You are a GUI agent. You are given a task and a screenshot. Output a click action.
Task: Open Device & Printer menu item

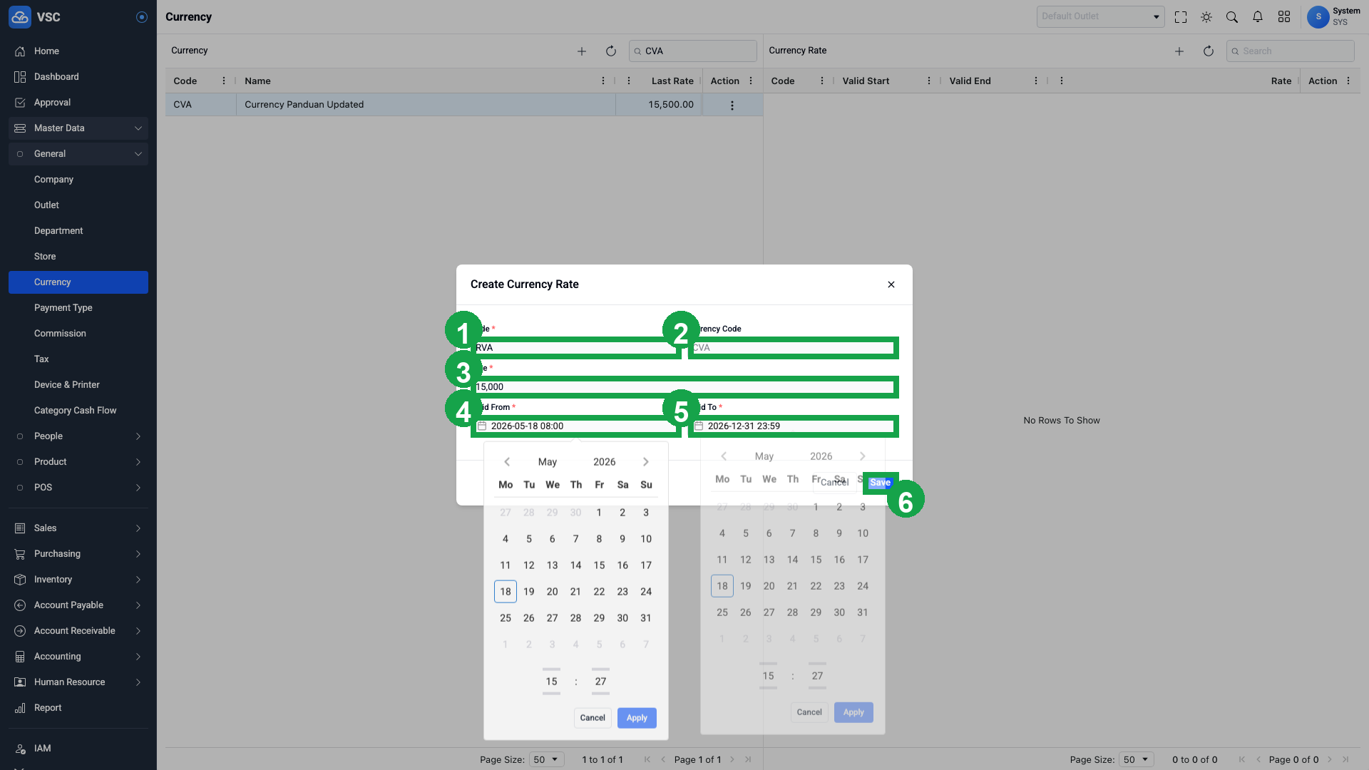(78, 385)
